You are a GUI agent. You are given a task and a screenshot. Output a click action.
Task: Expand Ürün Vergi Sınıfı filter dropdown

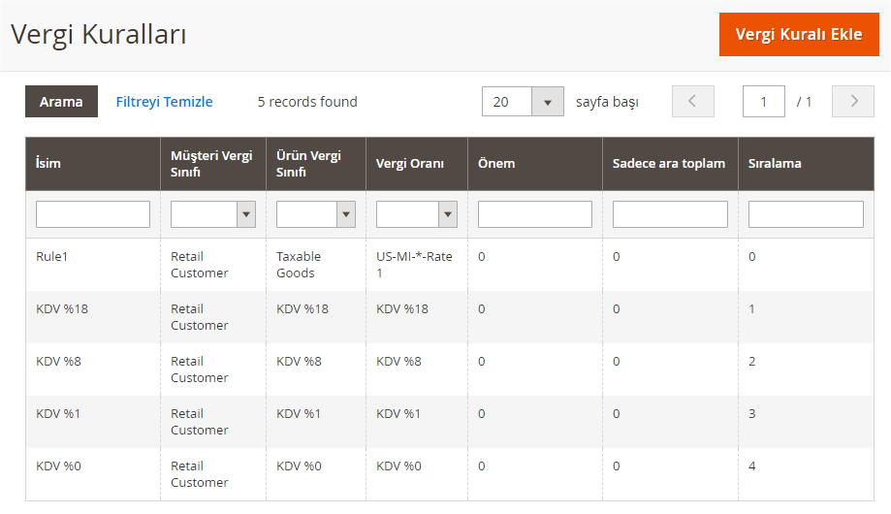[x=315, y=214]
